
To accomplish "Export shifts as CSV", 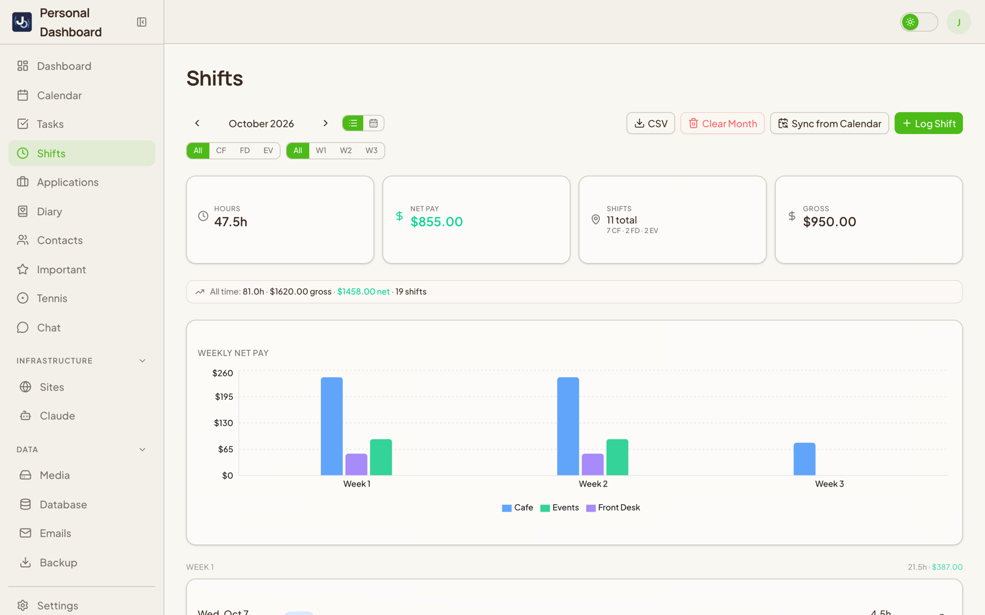I will point(651,123).
